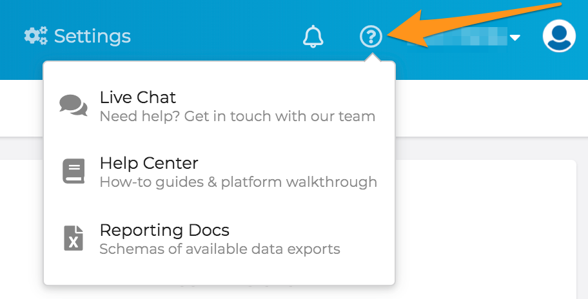Open the notifications bell icon
Image resolution: width=588 pixels, height=299 pixels.
[313, 36]
